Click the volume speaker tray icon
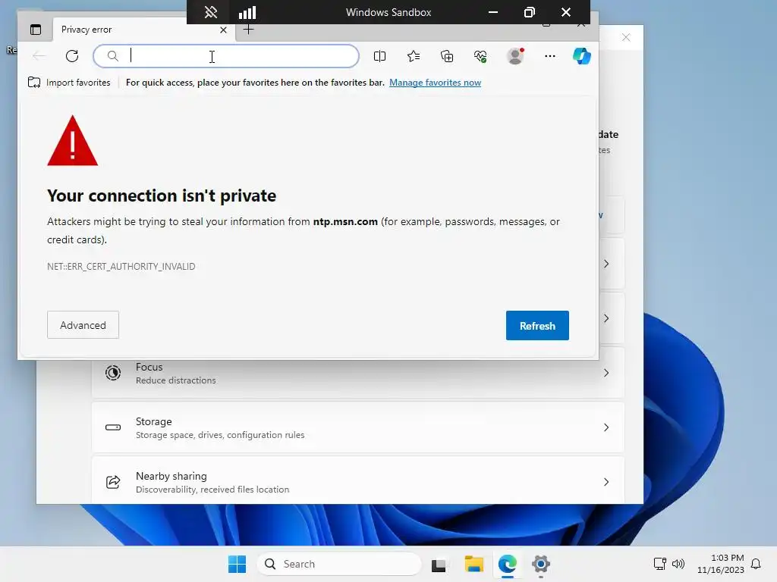The height and width of the screenshot is (582, 777). [x=678, y=564]
